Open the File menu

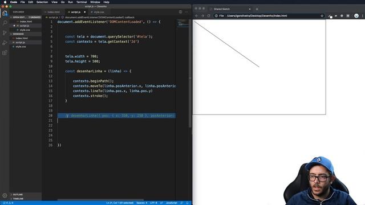coord(23,2)
